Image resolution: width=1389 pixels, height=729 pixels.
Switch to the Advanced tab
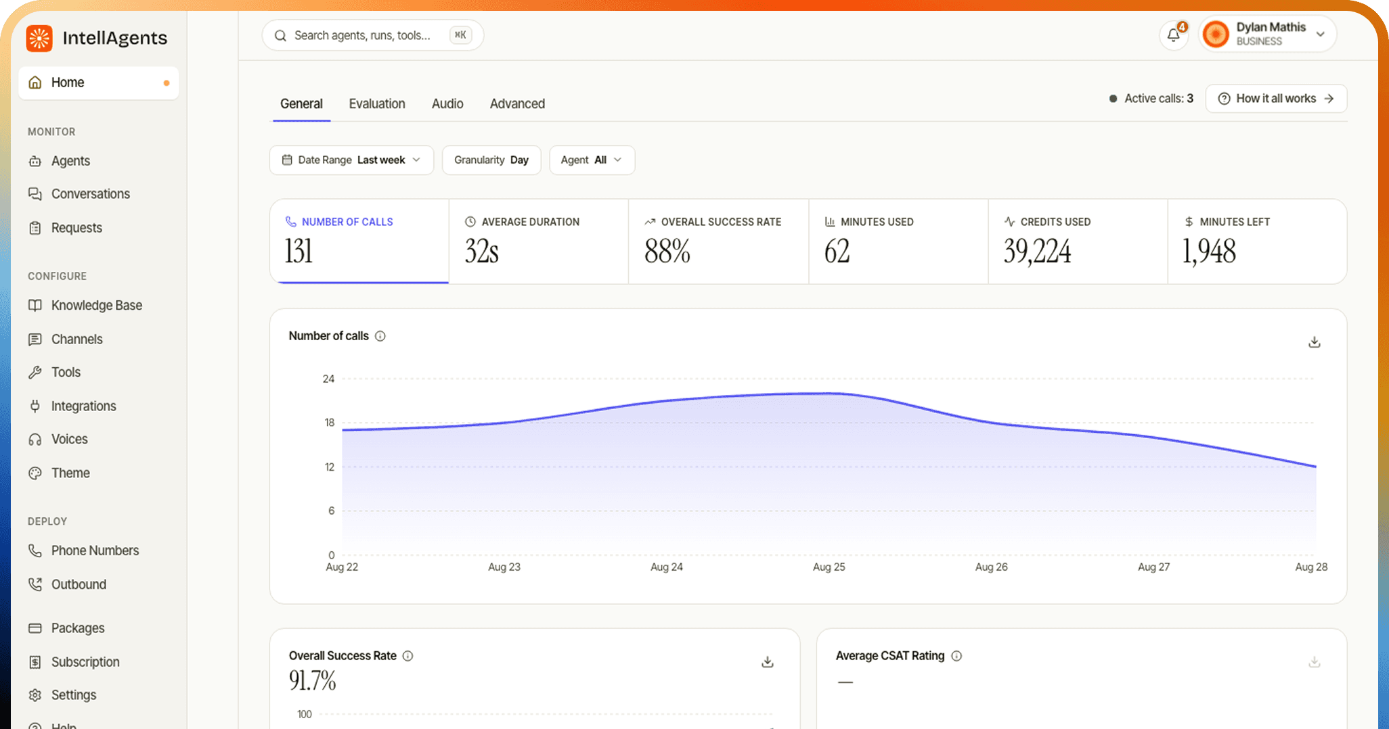click(x=517, y=103)
